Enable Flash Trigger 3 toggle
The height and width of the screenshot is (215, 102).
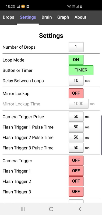click(x=76, y=192)
